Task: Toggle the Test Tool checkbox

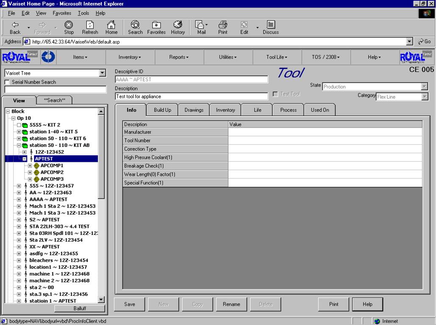Action: point(275,94)
